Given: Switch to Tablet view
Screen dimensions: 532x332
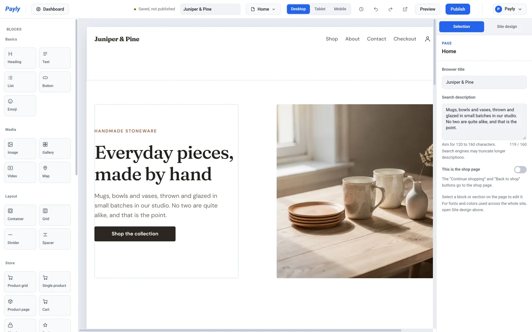Looking at the screenshot, I should coord(320,9).
